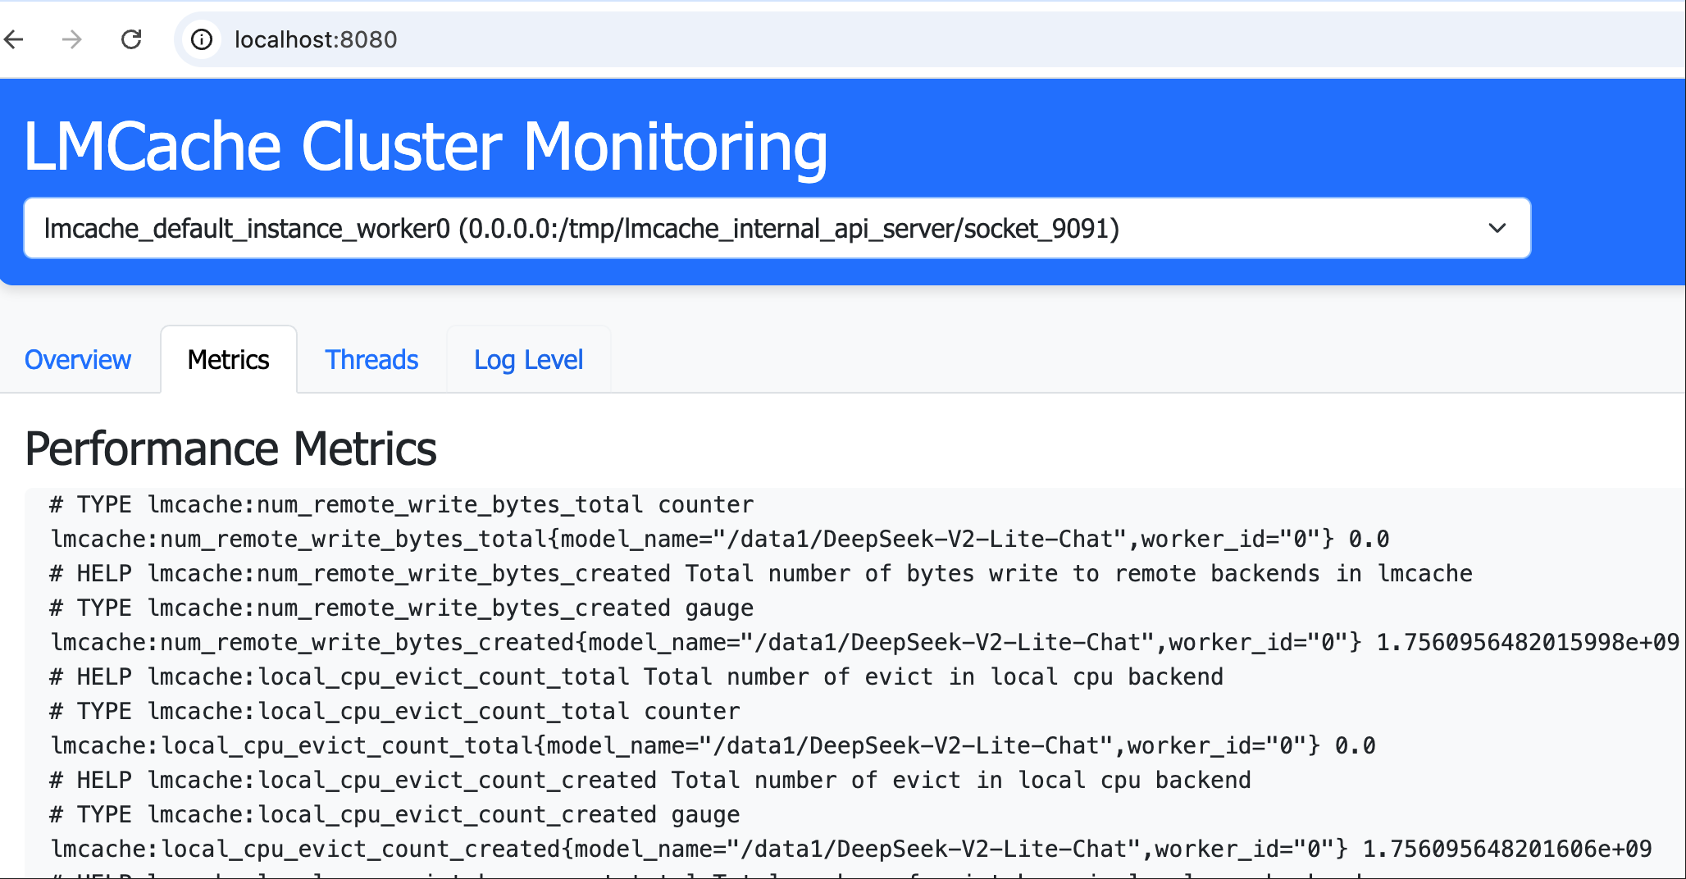This screenshot has height=879, width=1686.
Task: Click inside the browser address bar
Action: pyautogui.click(x=574, y=39)
